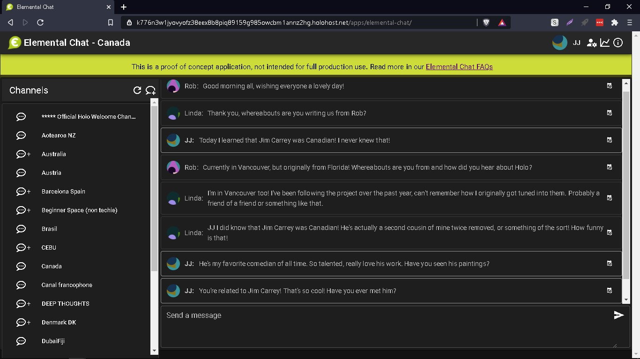This screenshot has height=359, width=640.
Task: Send the message with the arrow icon
Action: 618,315
